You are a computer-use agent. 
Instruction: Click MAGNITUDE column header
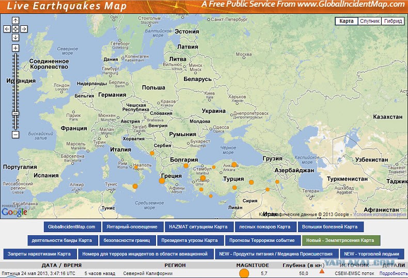coord(253,265)
